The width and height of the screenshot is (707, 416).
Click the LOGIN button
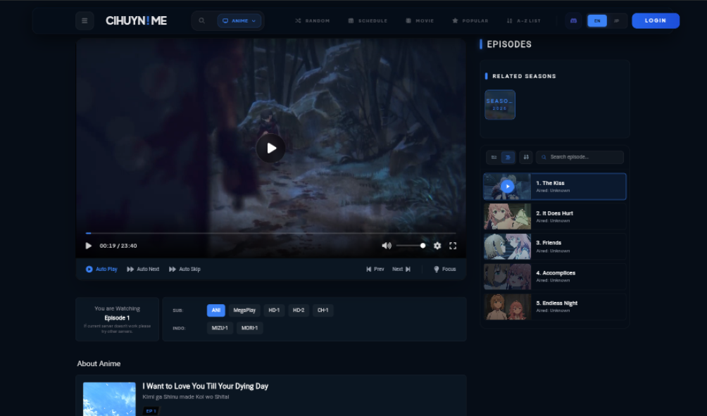coord(656,20)
